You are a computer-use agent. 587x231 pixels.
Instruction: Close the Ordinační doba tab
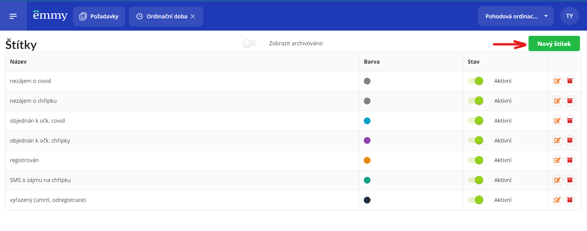click(193, 17)
